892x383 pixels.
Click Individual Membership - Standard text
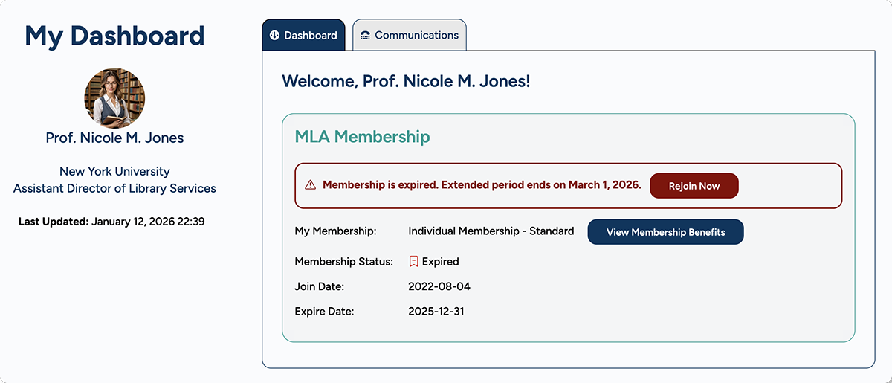click(x=491, y=231)
